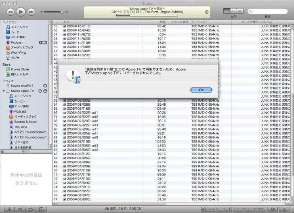294x213 pixels.
Task: Open Podcast in the library
Action: click(x=17, y=42)
